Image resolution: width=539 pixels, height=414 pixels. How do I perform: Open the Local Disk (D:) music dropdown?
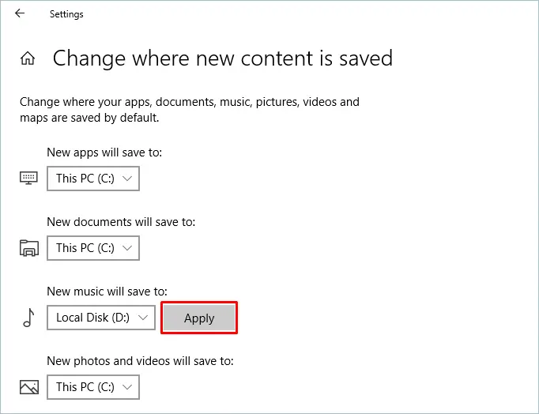click(101, 318)
